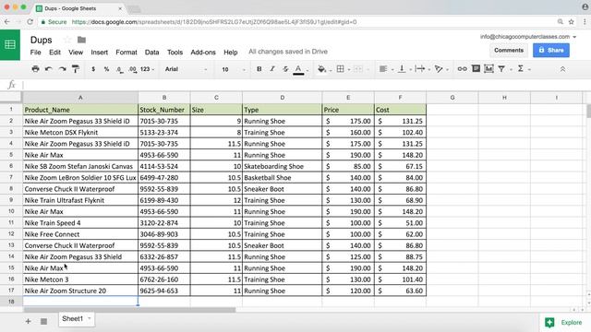Click cell Skateboarding Shoe

[283, 166]
